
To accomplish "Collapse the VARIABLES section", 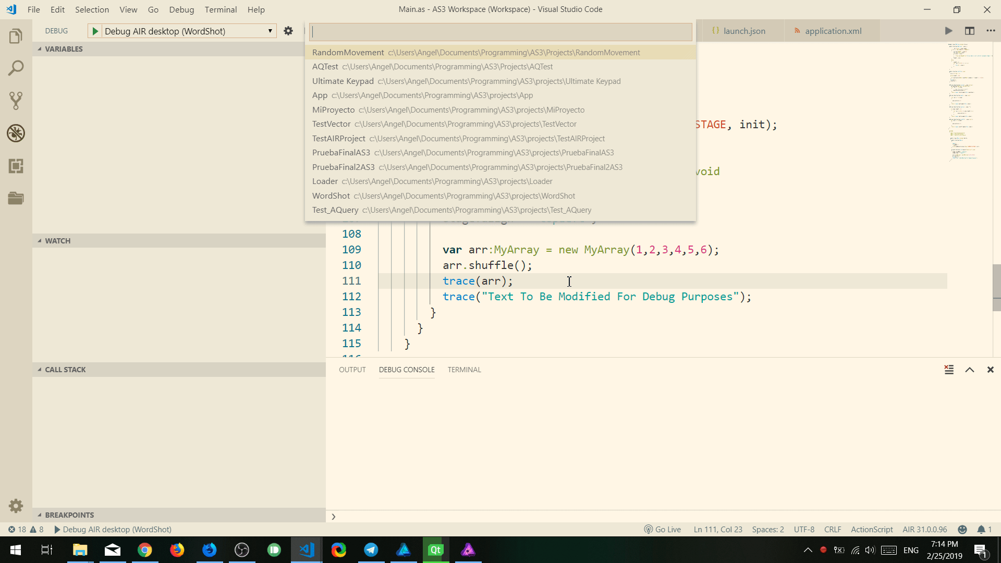I will click(40, 48).
